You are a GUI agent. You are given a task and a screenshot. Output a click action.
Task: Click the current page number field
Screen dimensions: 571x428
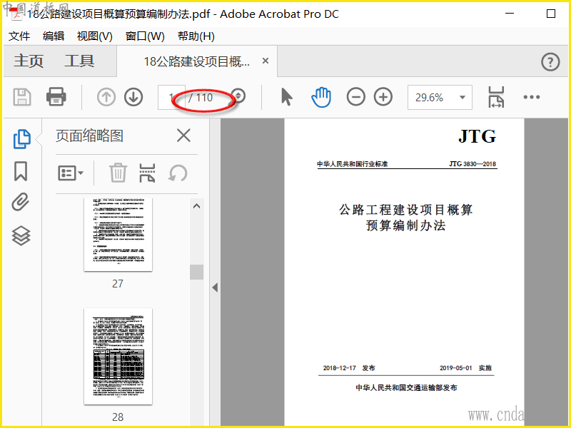click(171, 97)
